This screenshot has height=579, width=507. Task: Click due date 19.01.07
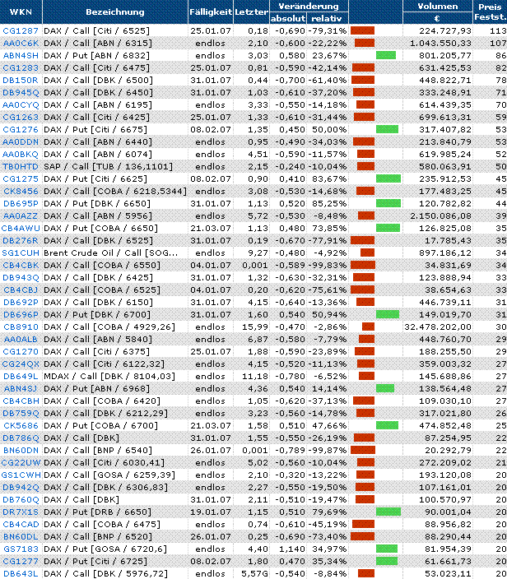pos(211,512)
